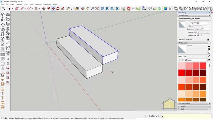Select the Line pencil tool
The image size is (213, 120).
point(22,9)
